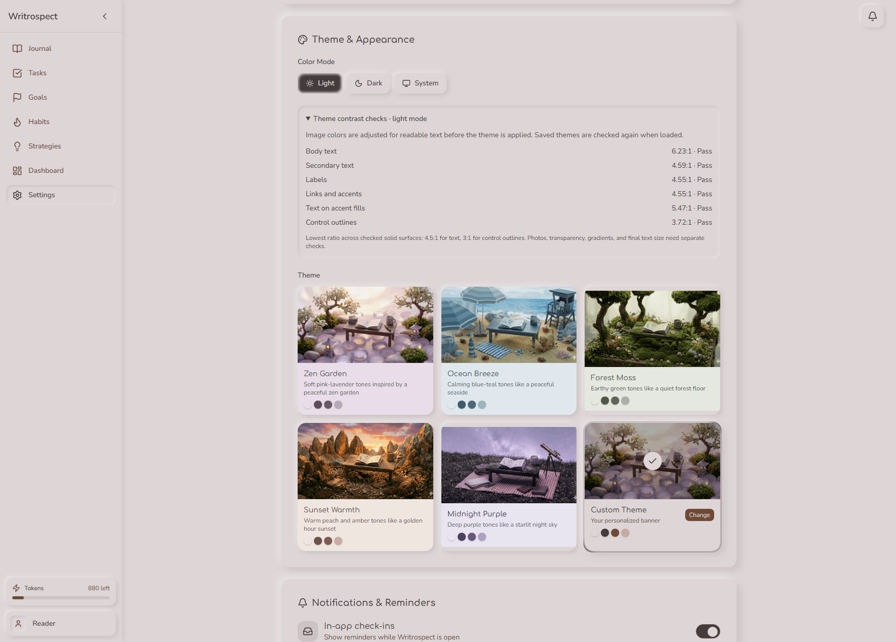Image resolution: width=896 pixels, height=642 pixels.
Task: Click the Reader user avatar icon
Action: [18, 623]
